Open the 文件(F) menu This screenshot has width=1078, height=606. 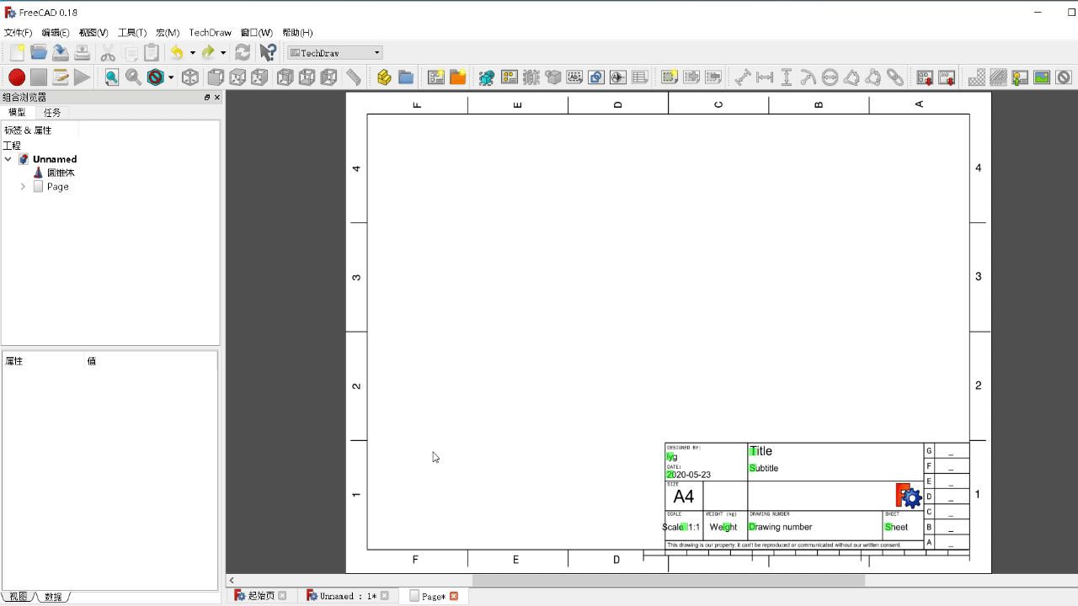(x=19, y=33)
